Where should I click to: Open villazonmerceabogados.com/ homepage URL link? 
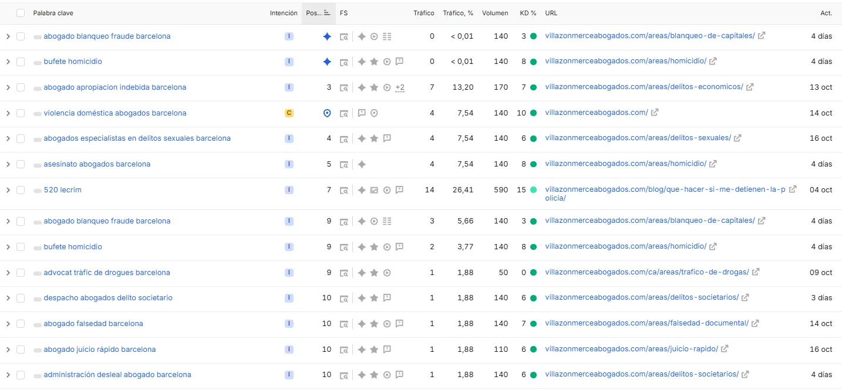click(x=597, y=113)
